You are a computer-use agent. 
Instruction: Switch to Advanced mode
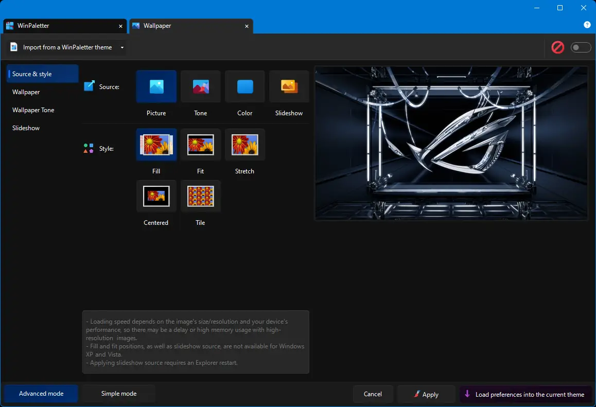point(41,394)
